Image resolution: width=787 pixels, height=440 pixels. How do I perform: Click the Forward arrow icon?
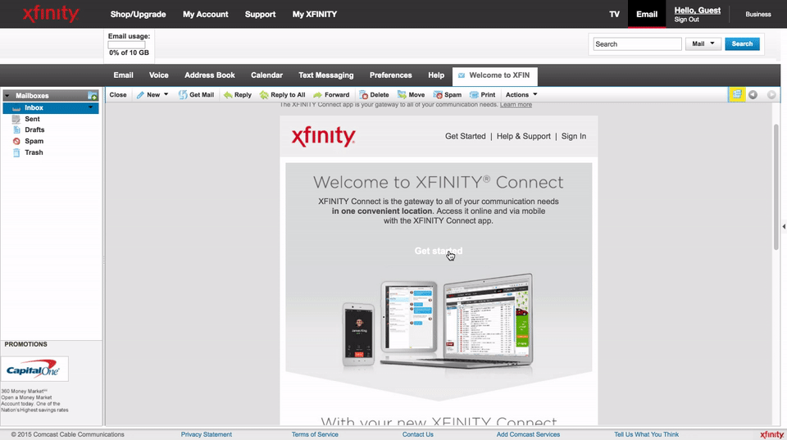(318, 95)
